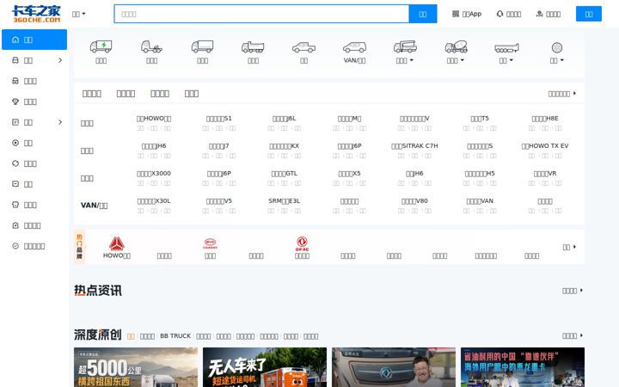Open the 无人车来了 article thumbnail
Image resolution: width=619 pixels, height=387 pixels.
[265, 367]
